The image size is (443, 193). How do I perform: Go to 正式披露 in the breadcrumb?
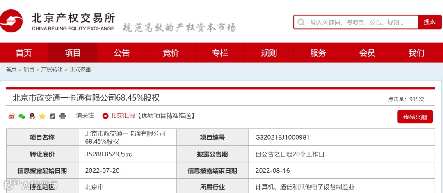(x=80, y=70)
